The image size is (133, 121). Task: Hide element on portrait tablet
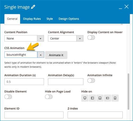(x=100, y=98)
